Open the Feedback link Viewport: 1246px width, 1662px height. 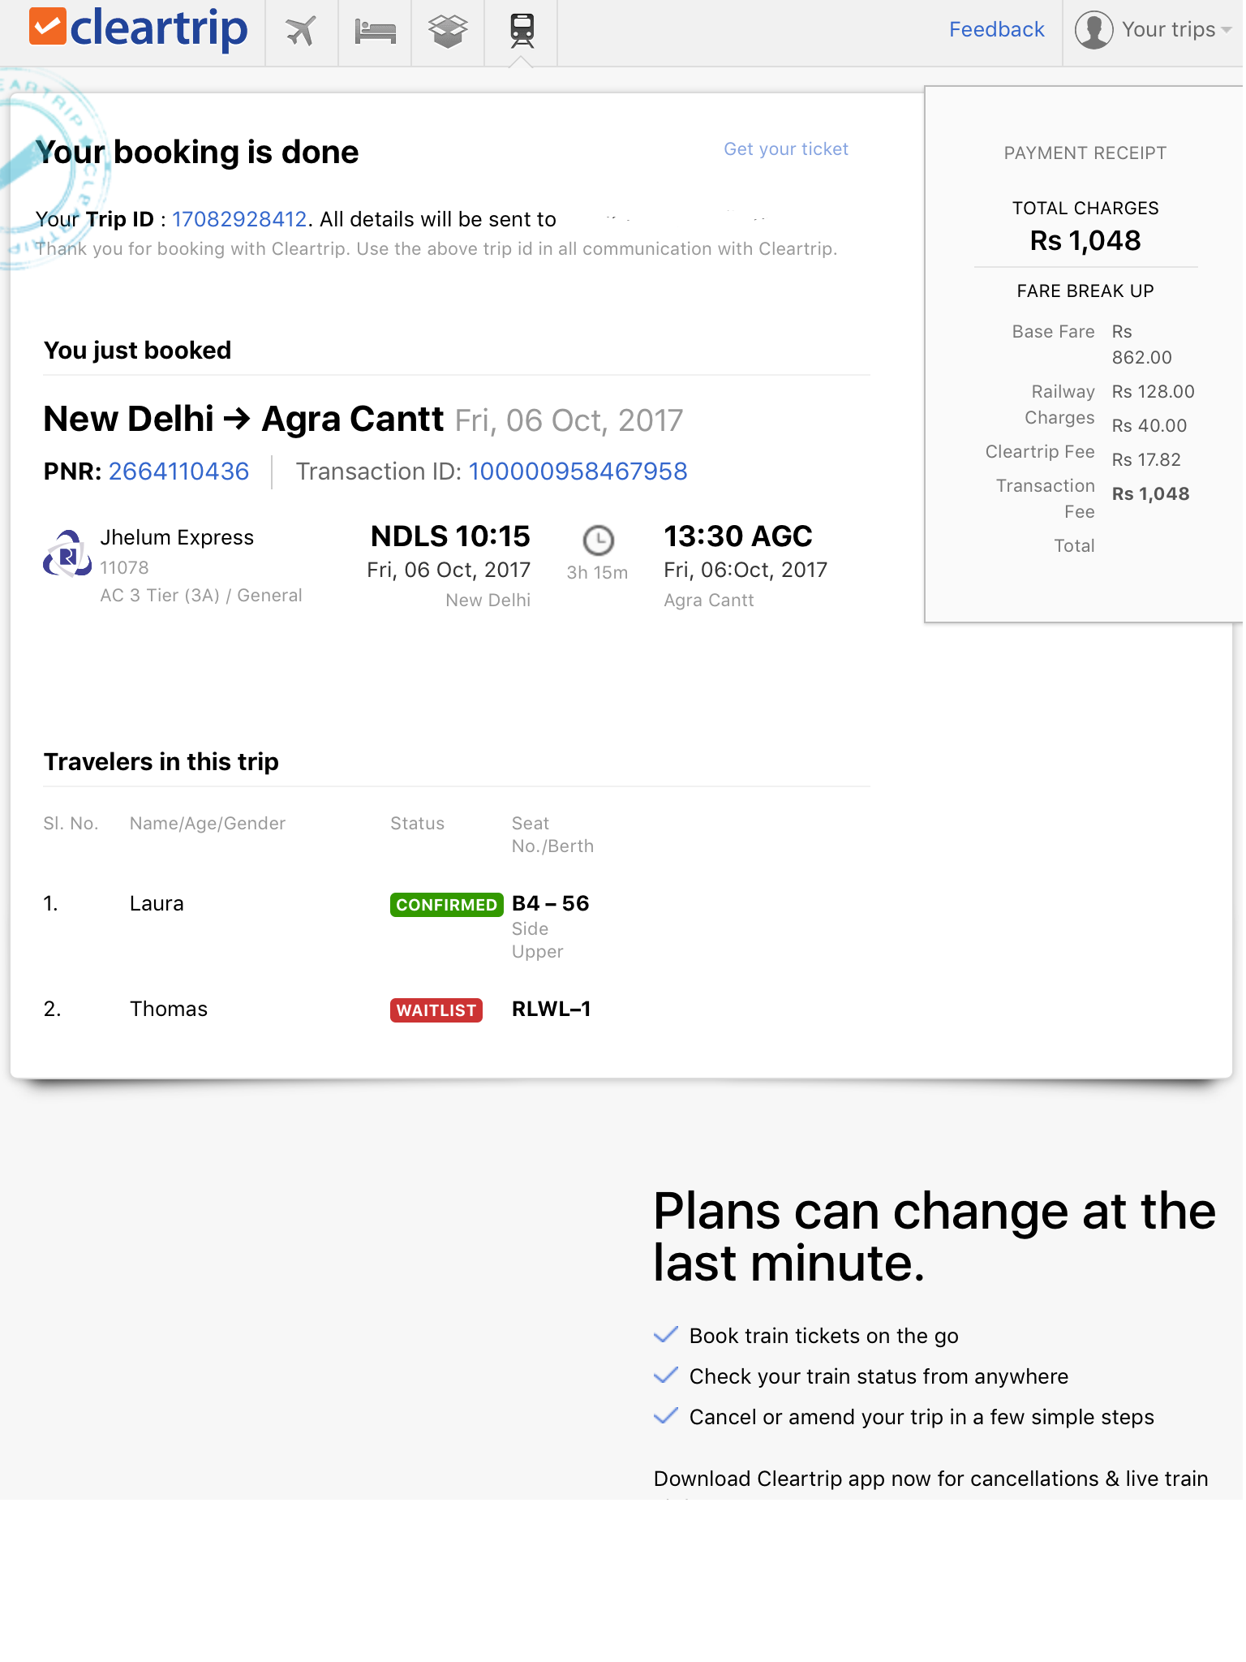click(x=996, y=30)
